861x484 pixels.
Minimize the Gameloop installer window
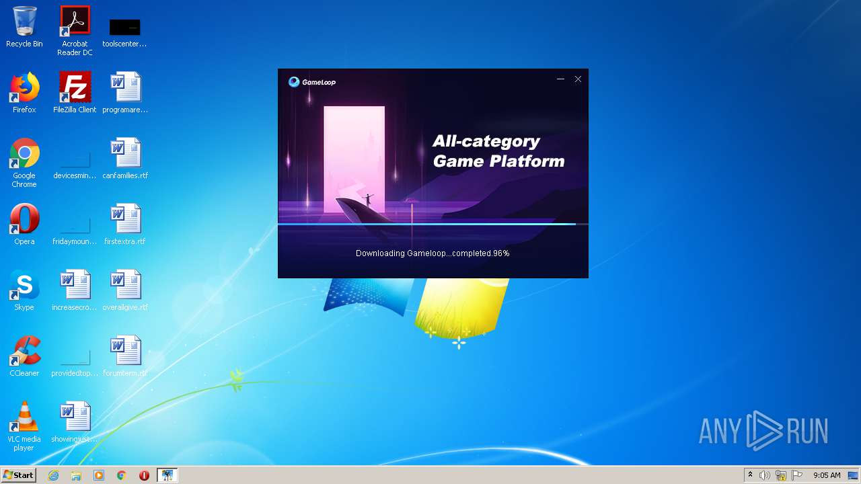(560, 79)
